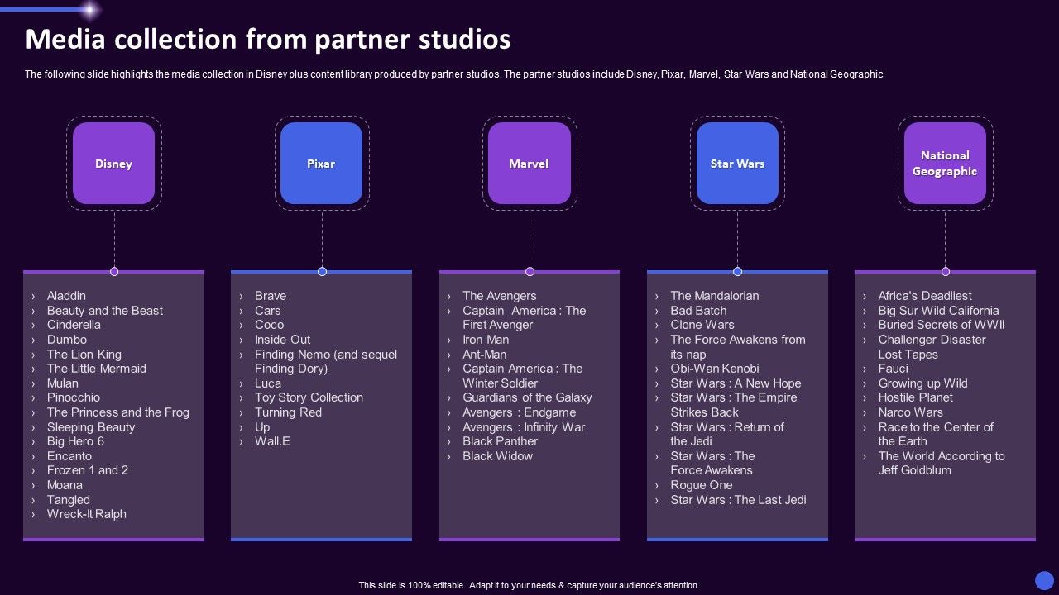Click 'The World According to Jeff Goldblum' entry
The height and width of the screenshot is (595, 1059).
tap(942, 463)
